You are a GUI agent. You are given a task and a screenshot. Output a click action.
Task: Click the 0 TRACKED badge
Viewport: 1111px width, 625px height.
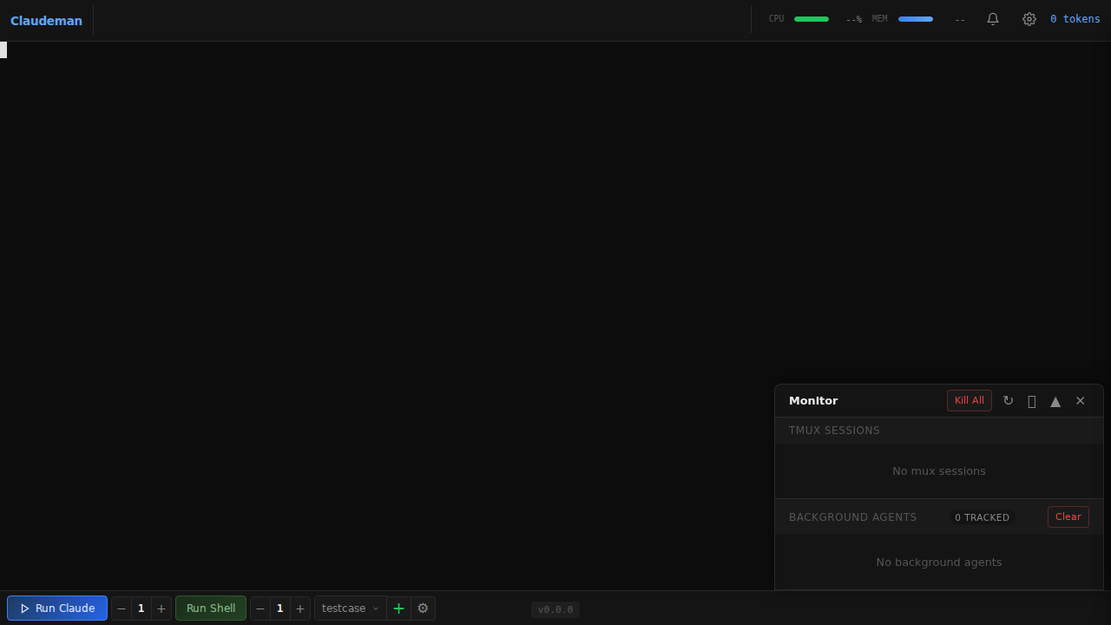pos(982,517)
